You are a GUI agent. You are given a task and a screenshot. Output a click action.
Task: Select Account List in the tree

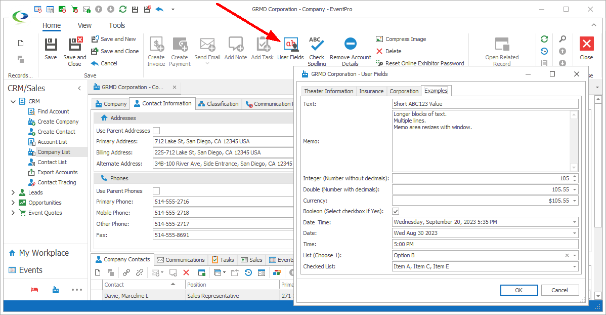(48, 142)
